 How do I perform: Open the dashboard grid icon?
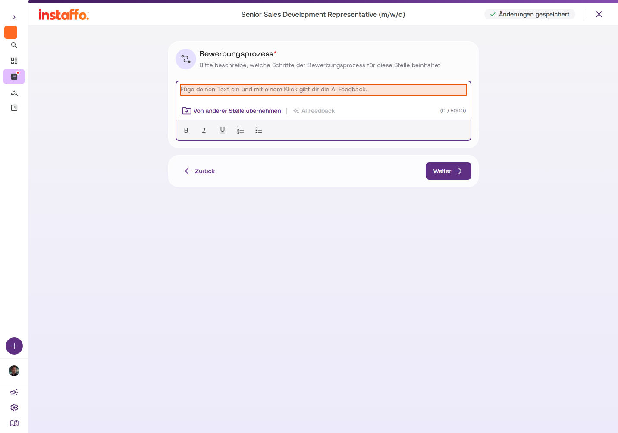point(14,61)
